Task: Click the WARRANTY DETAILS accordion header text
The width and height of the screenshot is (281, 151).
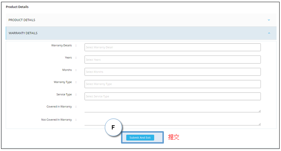Action: (23, 33)
